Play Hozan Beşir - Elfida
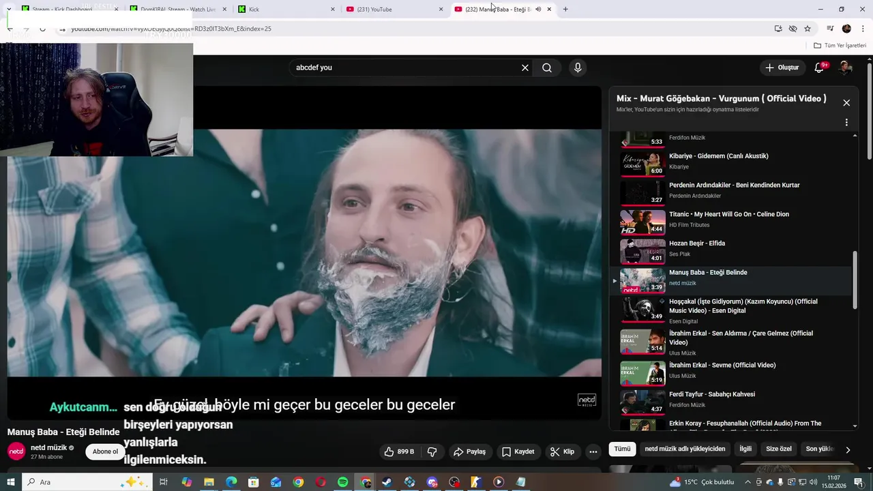Screen dimensions: 873x491 [x=735, y=250]
